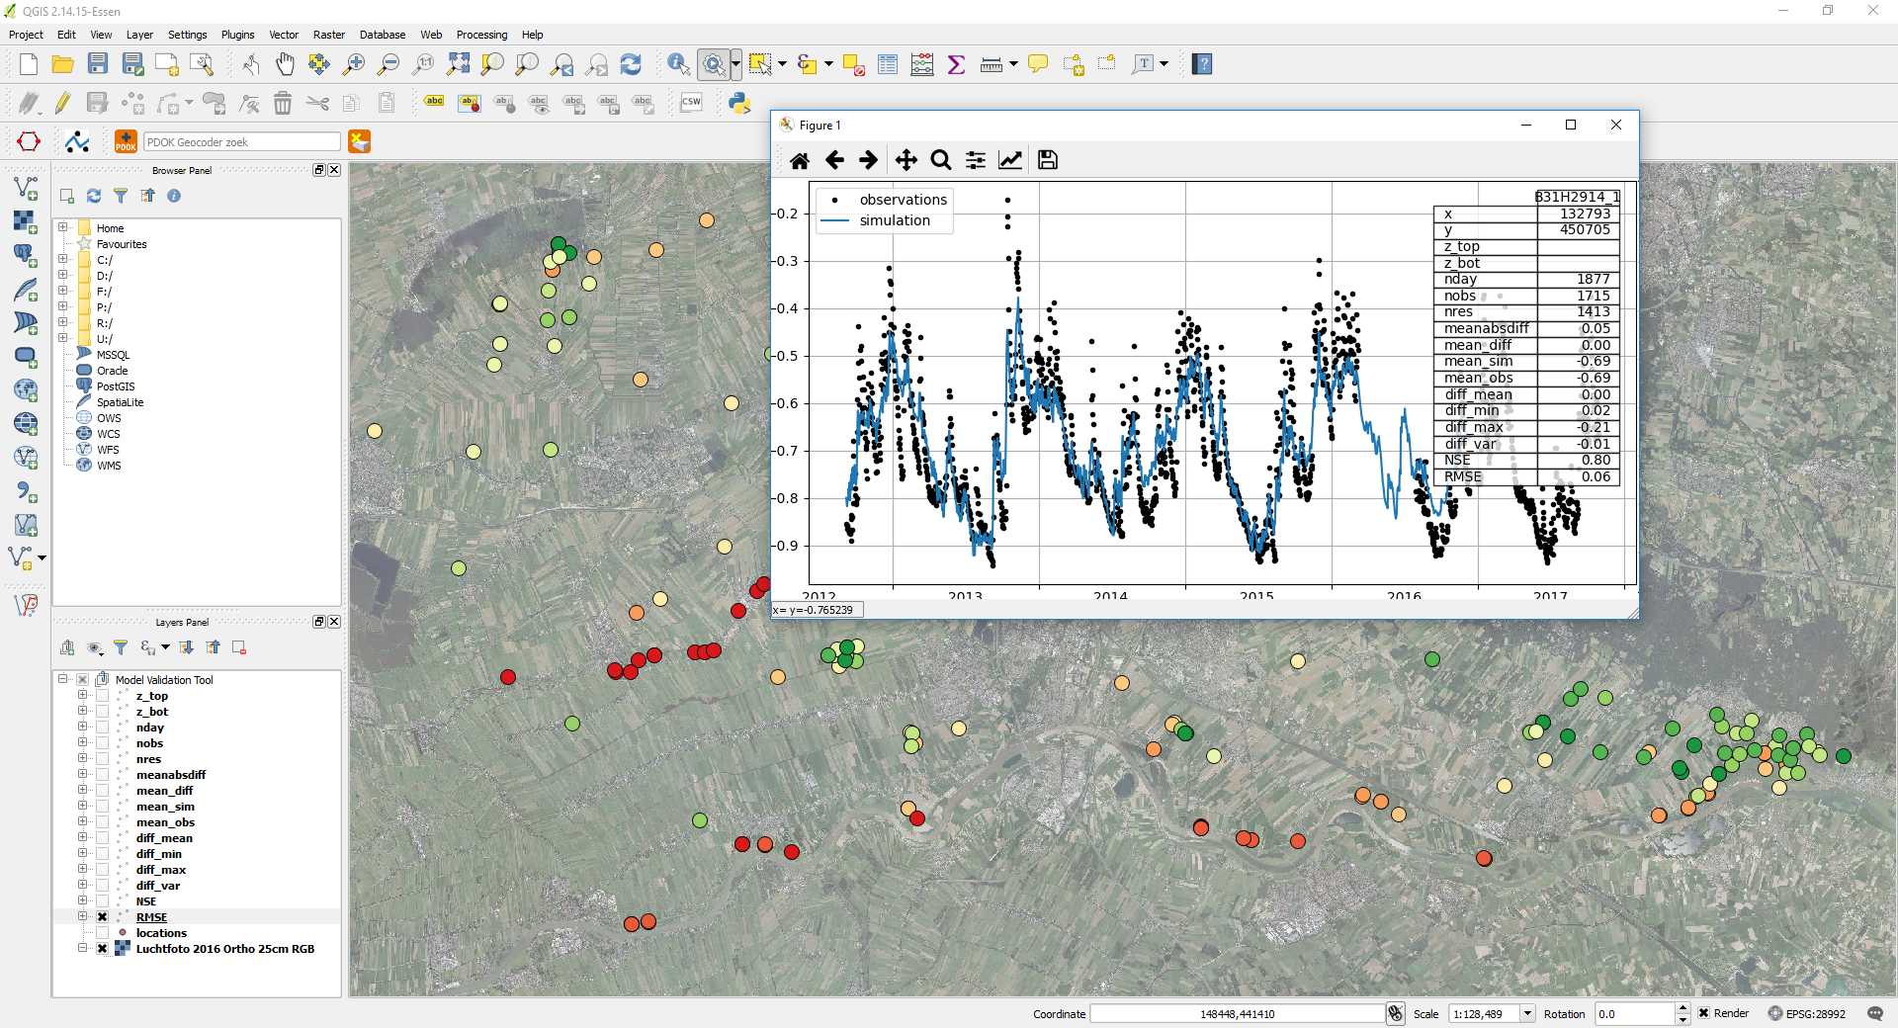Open the Field Calculator sigma icon
Image resolution: width=1898 pixels, height=1028 pixels.
(956, 64)
